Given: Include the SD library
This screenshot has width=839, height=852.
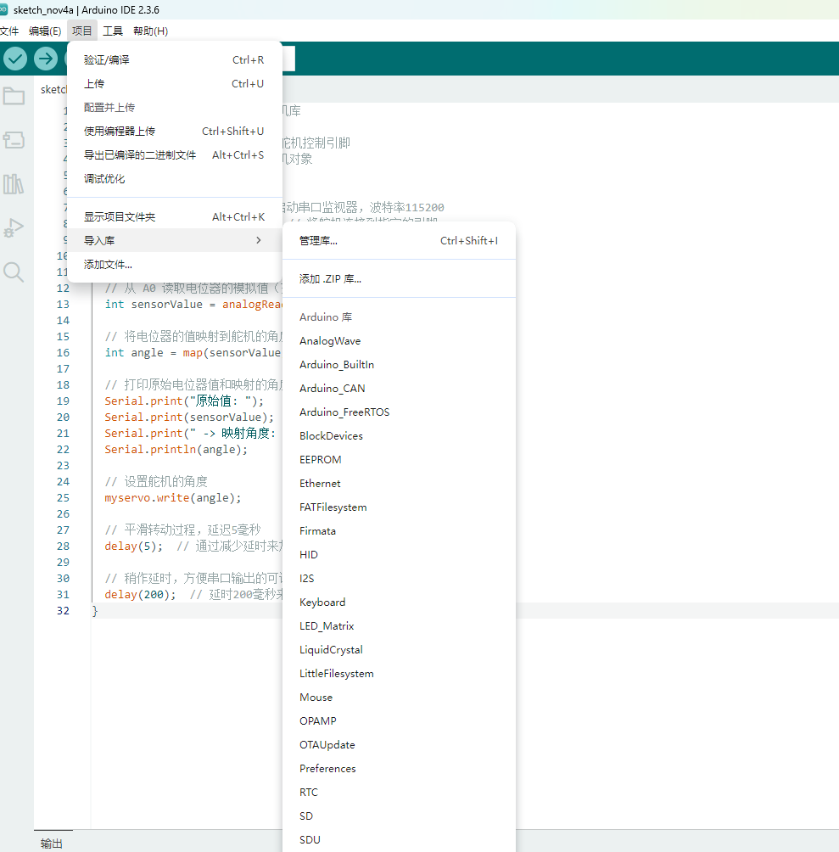Looking at the screenshot, I should 399,816.
